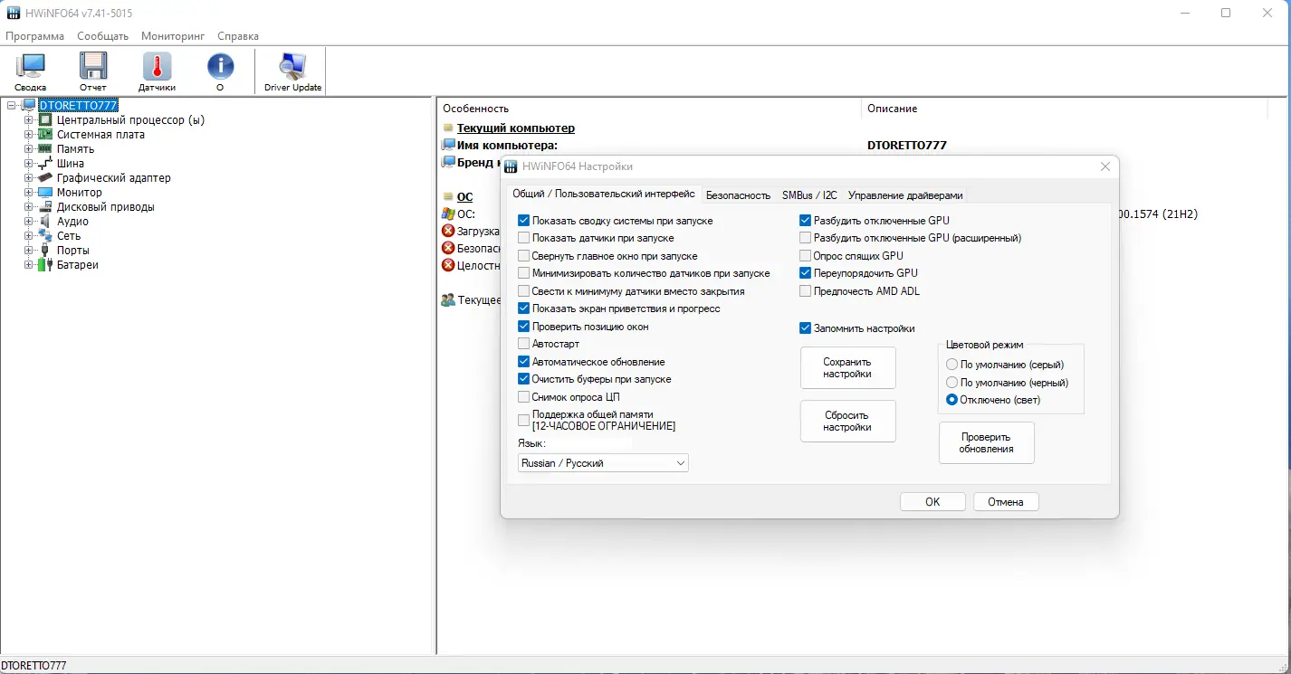Click the CPU chip icon for Центральный процессор
Viewport: 1291px width, 674px height.
(x=45, y=120)
